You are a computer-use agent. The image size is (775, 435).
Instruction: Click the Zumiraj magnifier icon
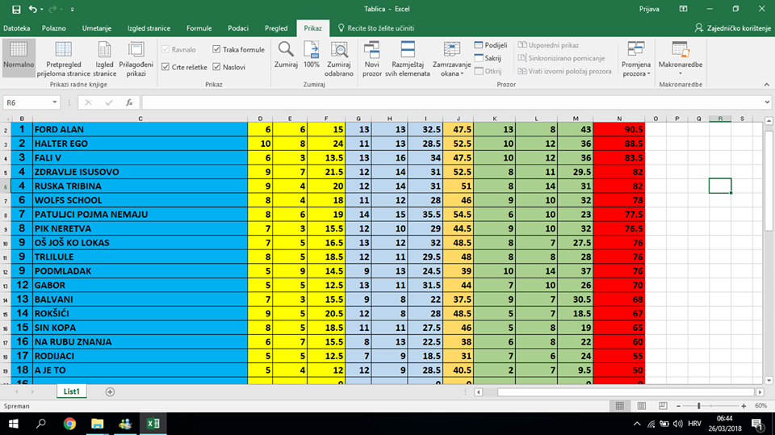pyautogui.click(x=286, y=50)
